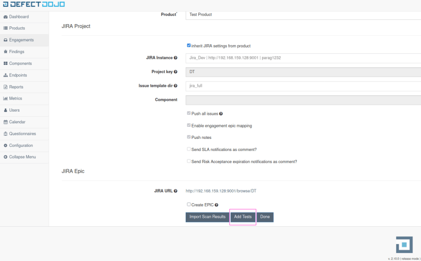The height and width of the screenshot is (261, 421).
Task: Click help icon next to JIRA URL
Action: click(x=175, y=191)
